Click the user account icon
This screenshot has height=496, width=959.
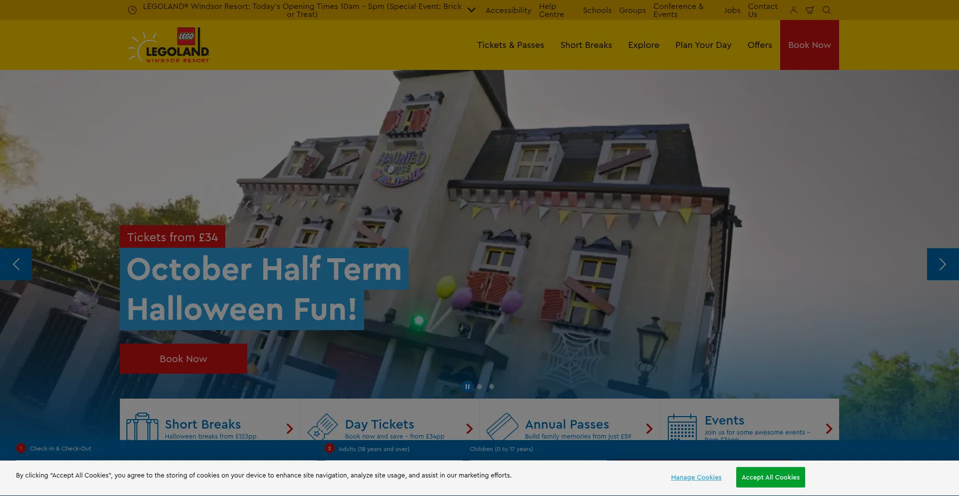pyautogui.click(x=793, y=10)
